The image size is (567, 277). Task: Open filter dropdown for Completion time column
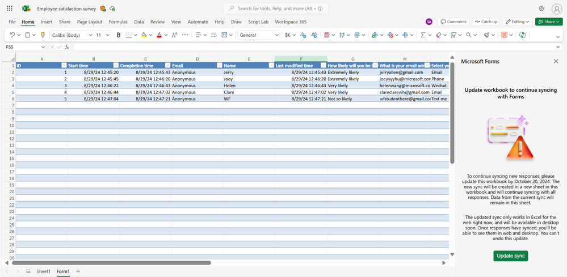(168, 65)
